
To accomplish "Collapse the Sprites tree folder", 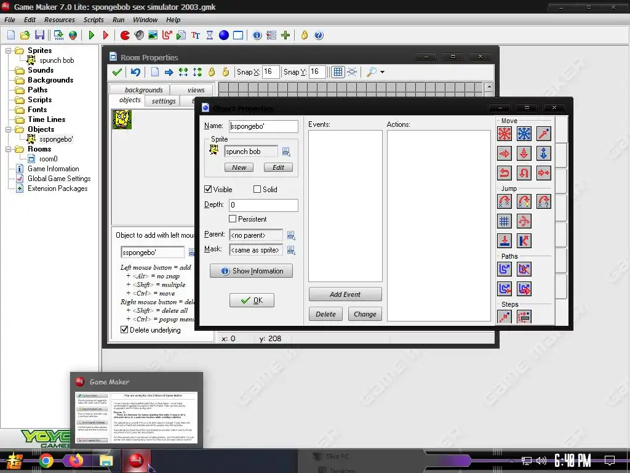I will [8, 51].
